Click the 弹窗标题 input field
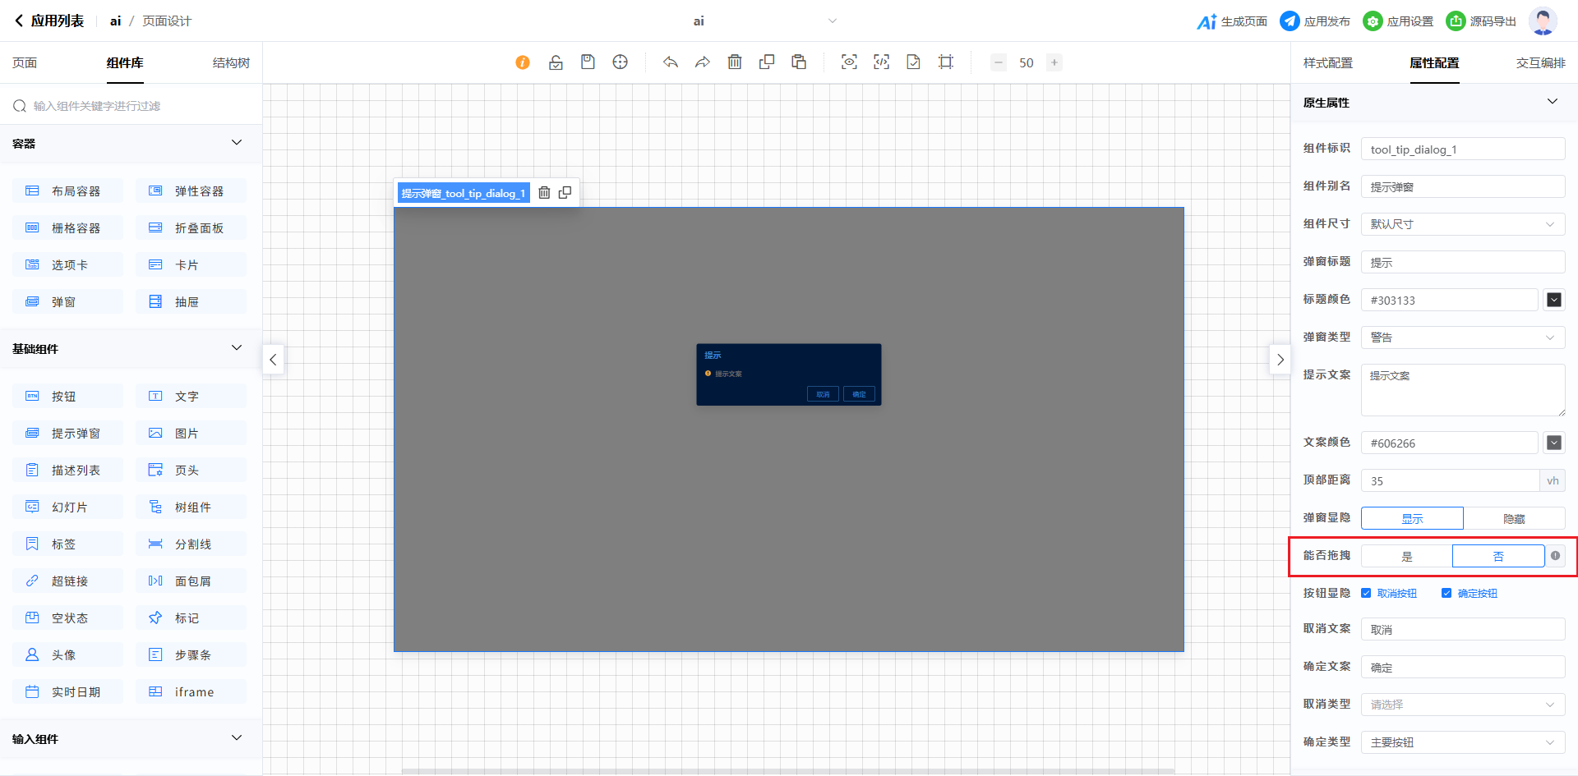 [1462, 263]
